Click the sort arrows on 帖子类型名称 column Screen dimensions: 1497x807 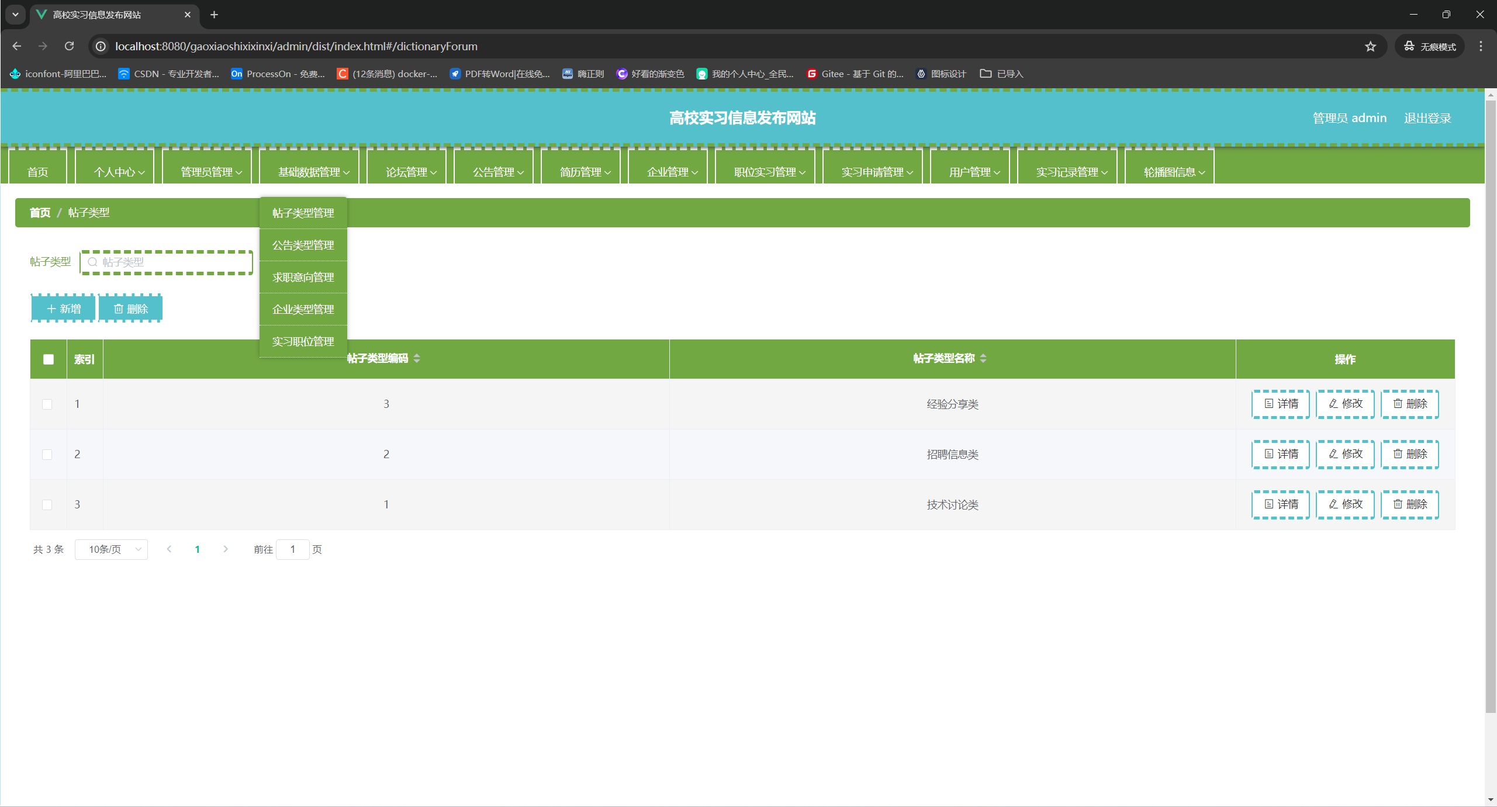pos(983,358)
